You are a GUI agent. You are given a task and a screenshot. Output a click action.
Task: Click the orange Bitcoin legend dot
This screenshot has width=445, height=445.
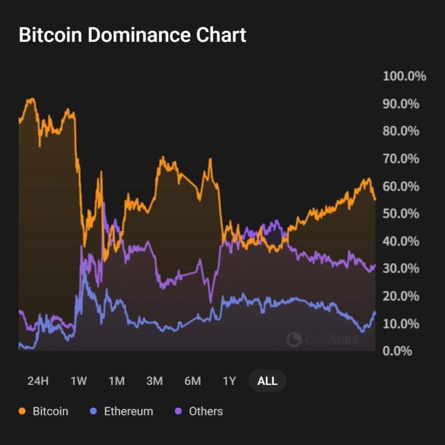click(22, 411)
